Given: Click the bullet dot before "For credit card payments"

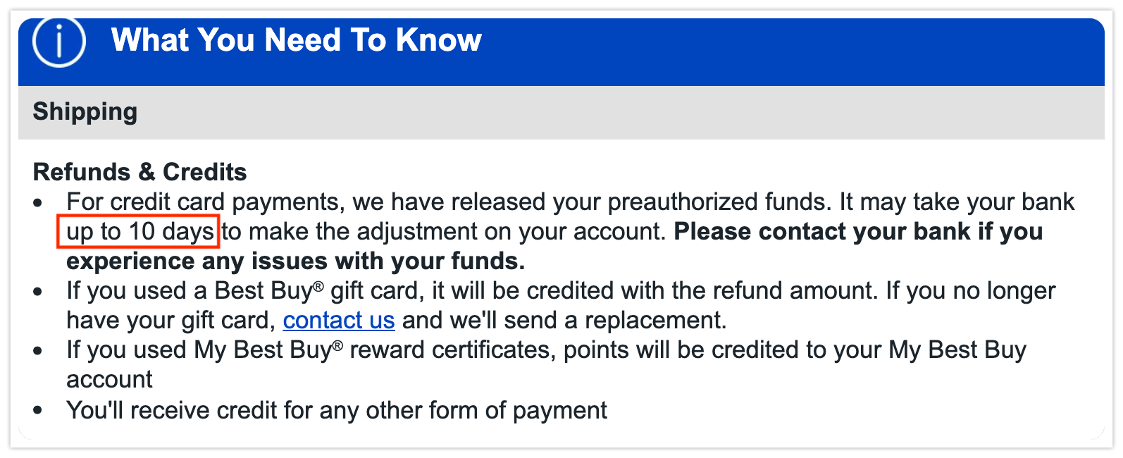Looking at the screenshot, I should (38, 204).
